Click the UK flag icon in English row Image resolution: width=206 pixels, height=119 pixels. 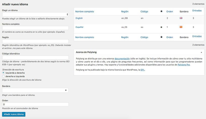pyautogui.click(x=181, y=18)
